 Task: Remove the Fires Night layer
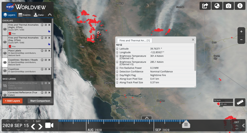pyautogui.click(x=49, y=25)
